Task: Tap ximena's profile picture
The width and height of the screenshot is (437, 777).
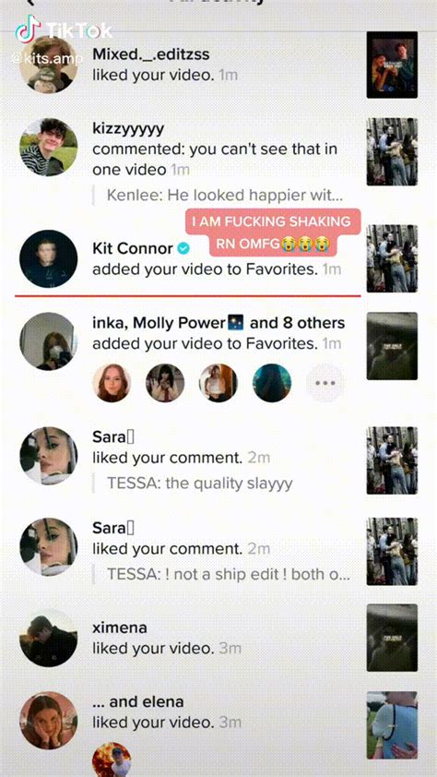Action: tap(49, 638)
